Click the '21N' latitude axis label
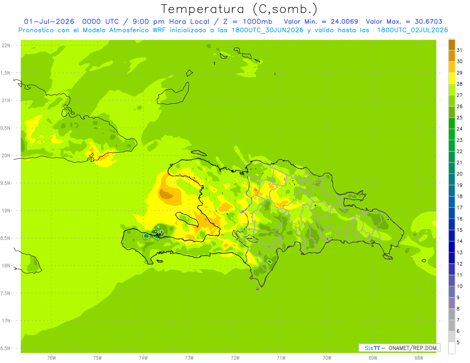 pos(6,101)
